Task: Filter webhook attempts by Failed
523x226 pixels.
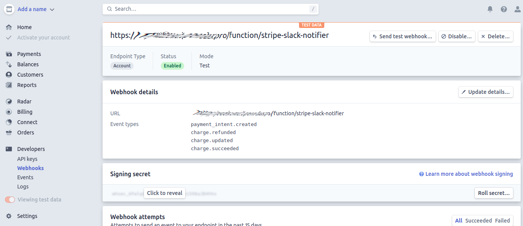Action: tap(502, 221)
